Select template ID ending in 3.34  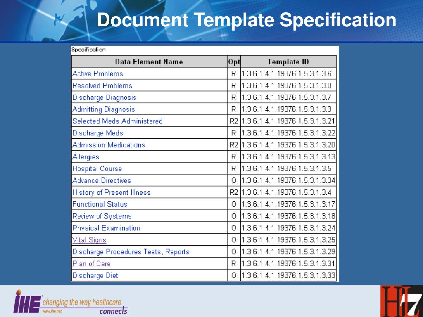point(288,180)
